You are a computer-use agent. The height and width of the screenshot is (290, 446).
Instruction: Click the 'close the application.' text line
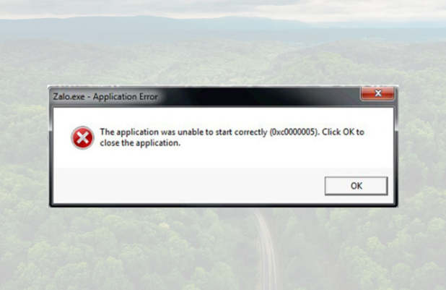140,143
